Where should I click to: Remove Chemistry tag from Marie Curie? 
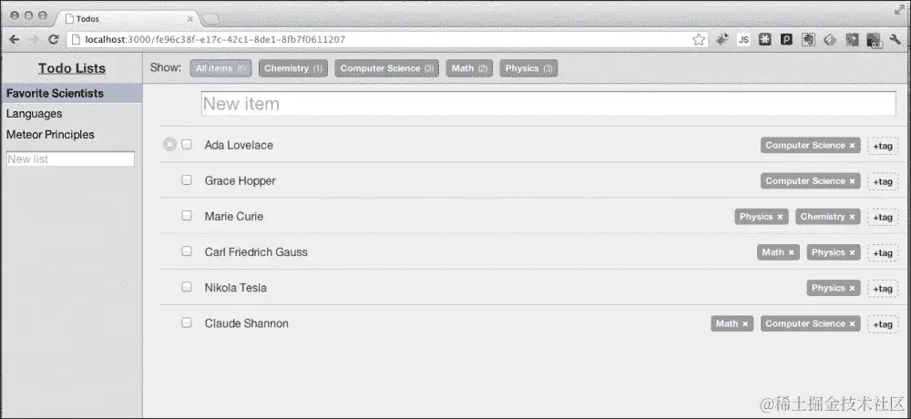point(853,217)
